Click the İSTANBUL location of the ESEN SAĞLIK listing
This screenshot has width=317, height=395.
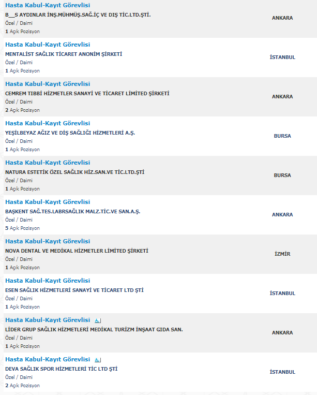(x=282, y=294)
